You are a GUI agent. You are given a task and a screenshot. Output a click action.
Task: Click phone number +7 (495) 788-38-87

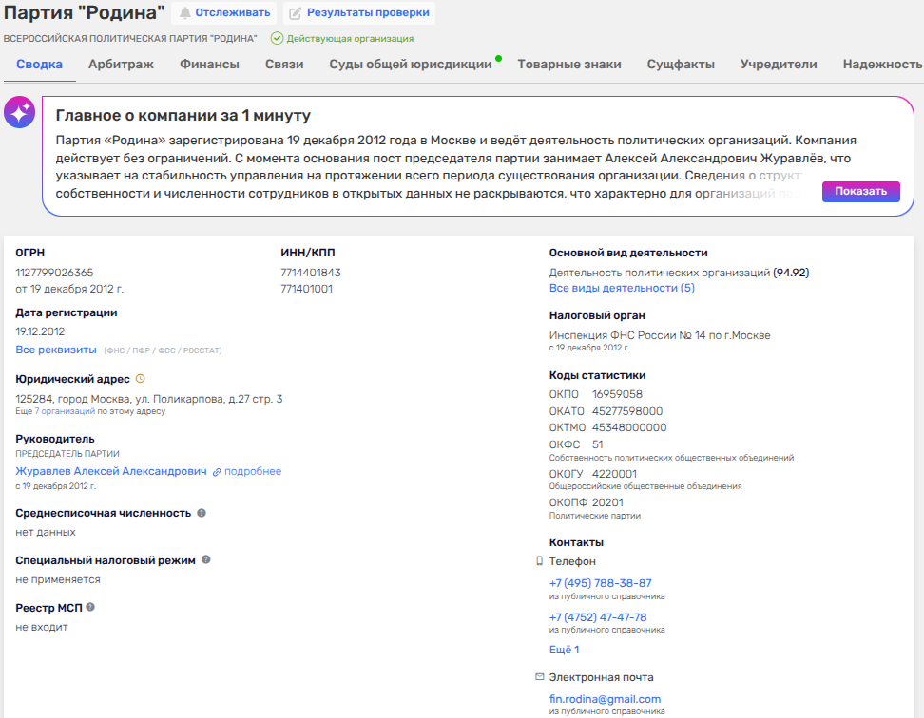[601, 583]
